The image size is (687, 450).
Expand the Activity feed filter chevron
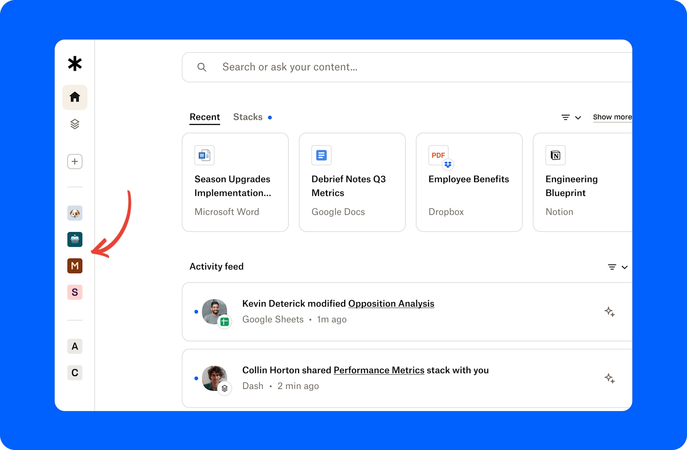click(625, 267)
